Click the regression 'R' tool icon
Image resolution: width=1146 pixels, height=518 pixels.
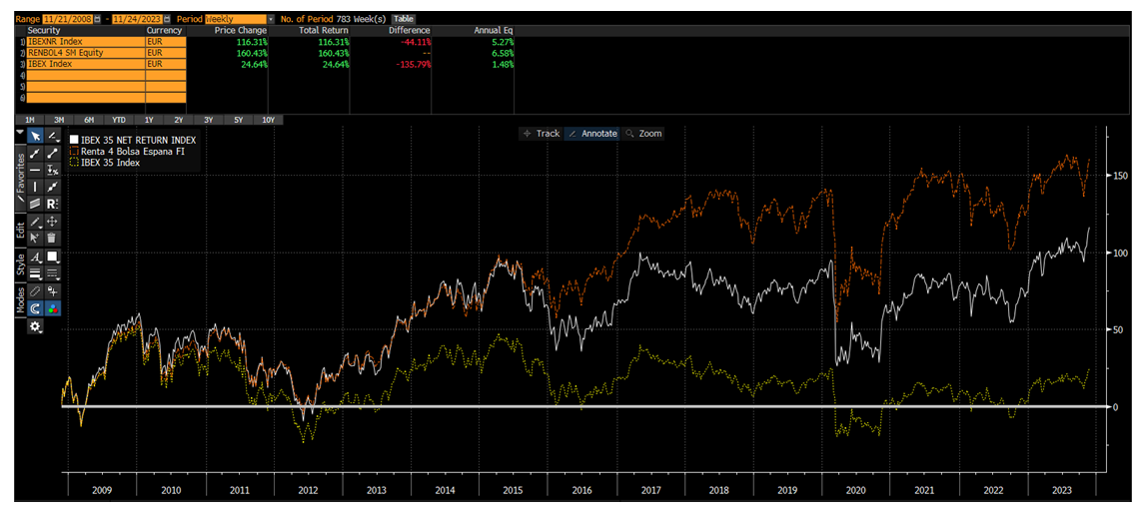52,204
